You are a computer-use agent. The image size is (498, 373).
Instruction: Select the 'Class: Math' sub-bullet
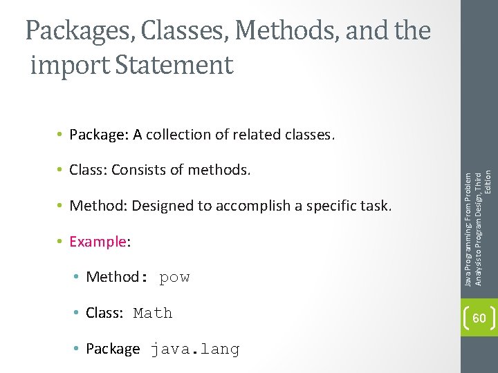pos(129,313)
